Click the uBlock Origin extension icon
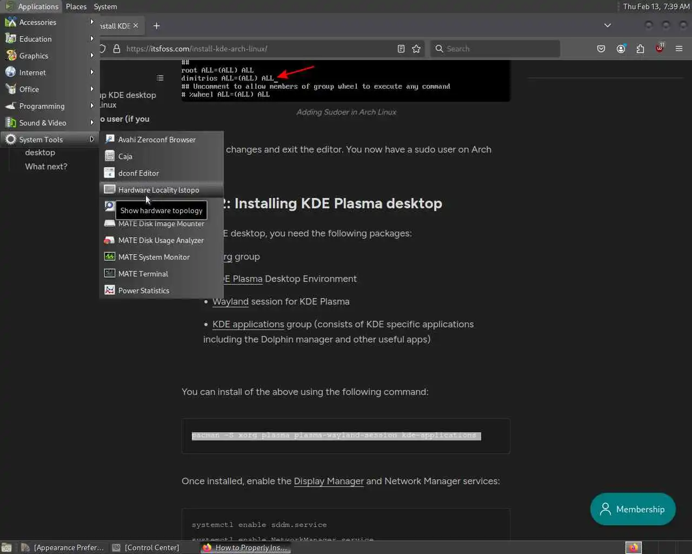Viewport: 692px width, 554px height. (x=660, y=49)
